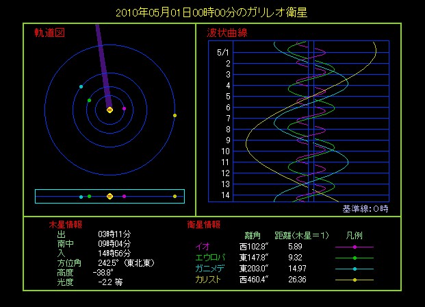Click the cyan Ganymede dot in orbit diagram
425x307 pixels.
click(81, 86)
